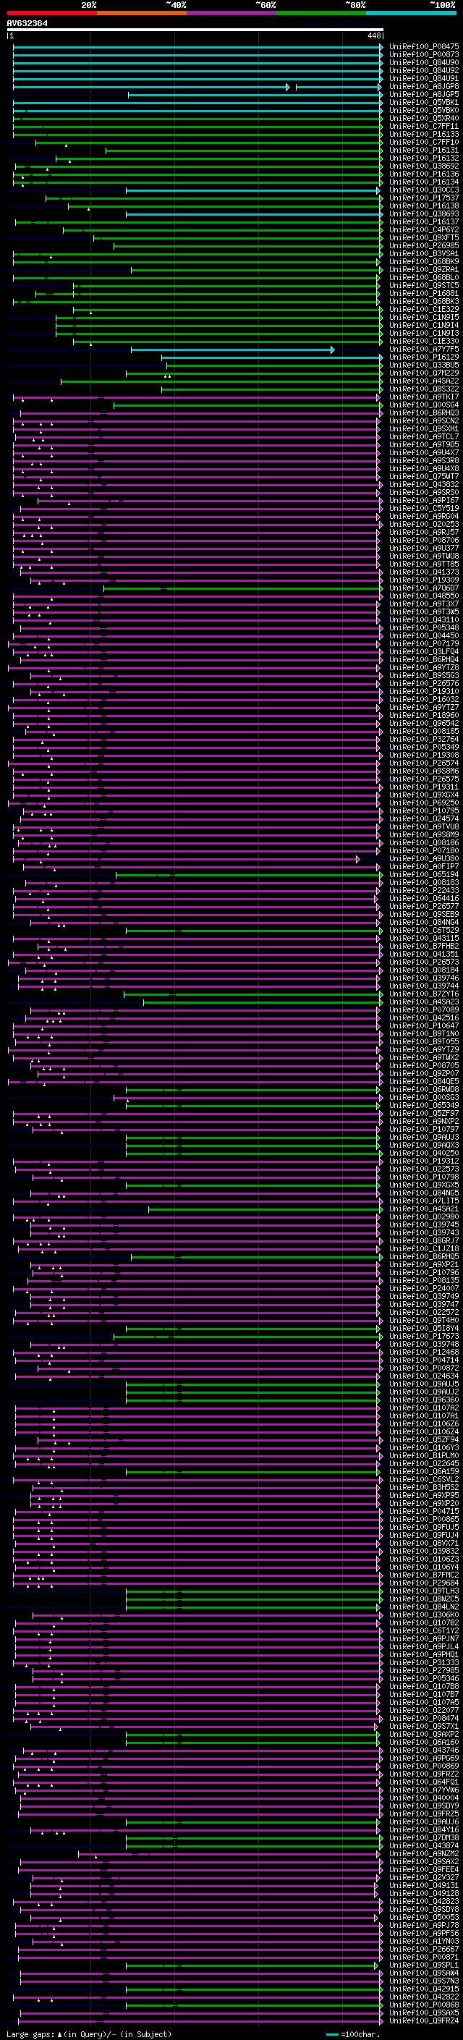Click label UniRef100_C6T529
Viewport: 463px width, 2040px height.
point(423,931)
